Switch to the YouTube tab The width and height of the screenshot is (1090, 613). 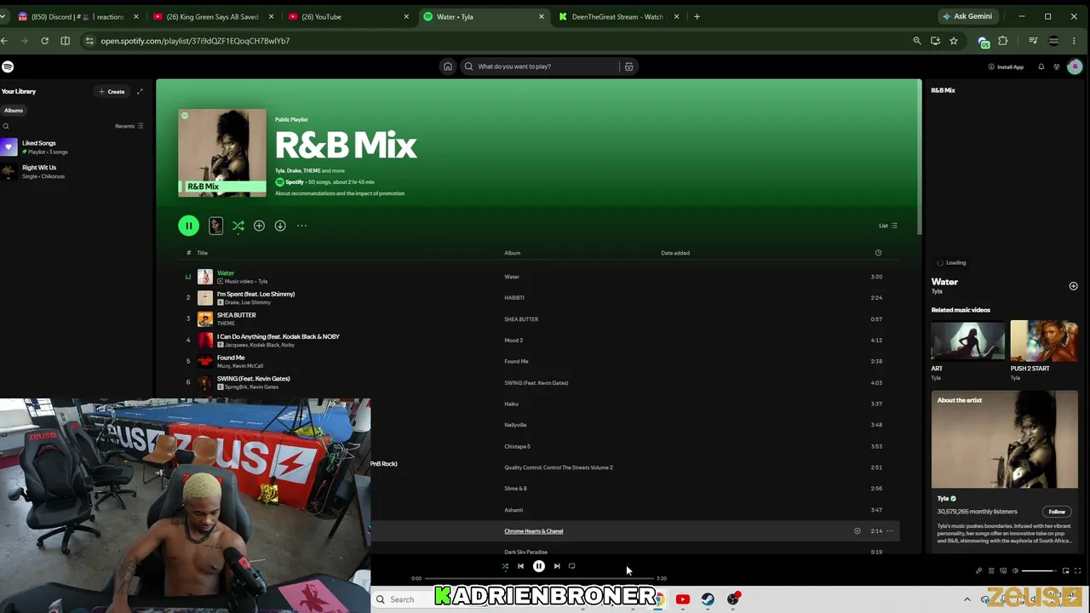pyautogui.click(x=347, y=16)
